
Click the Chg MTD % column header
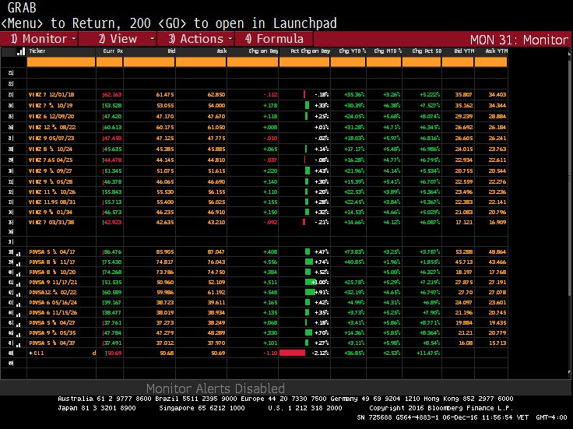(x=388, y=51)
